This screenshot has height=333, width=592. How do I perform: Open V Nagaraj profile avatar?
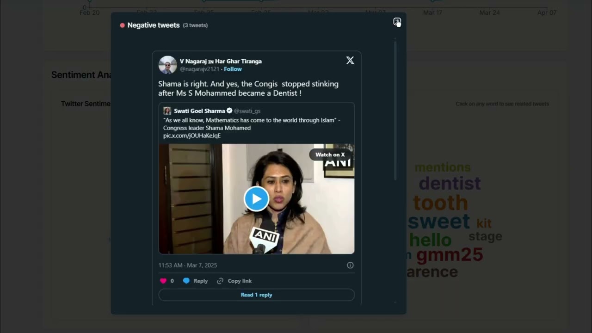coord(167,65)
